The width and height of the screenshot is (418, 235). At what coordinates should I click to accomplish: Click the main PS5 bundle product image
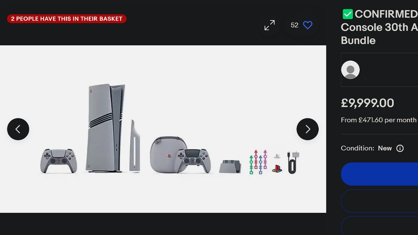click(163, 129)
